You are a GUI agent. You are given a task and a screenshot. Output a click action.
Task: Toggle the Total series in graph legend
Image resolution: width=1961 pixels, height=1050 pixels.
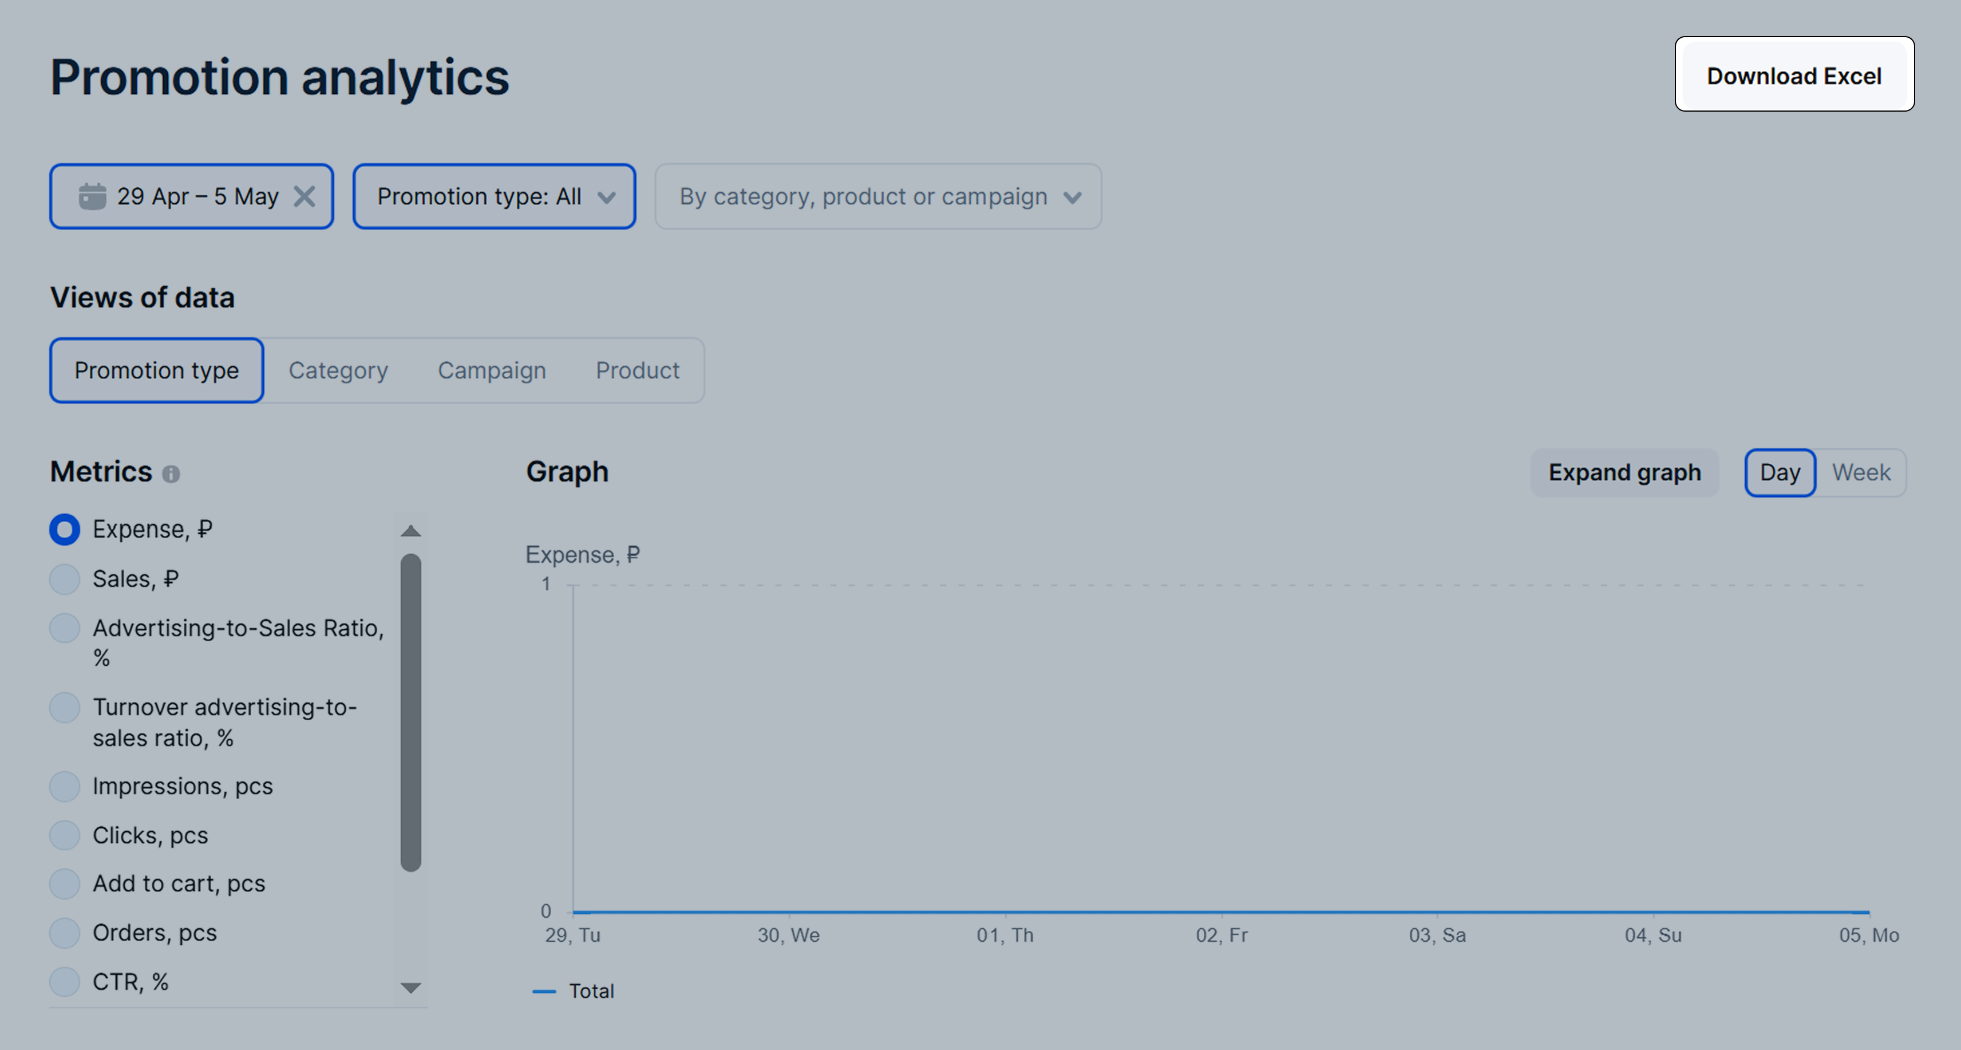pyautogui.click(x=573, y=992)
